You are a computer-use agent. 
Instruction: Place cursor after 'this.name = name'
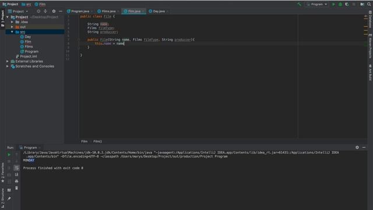[x=124, y=44]
